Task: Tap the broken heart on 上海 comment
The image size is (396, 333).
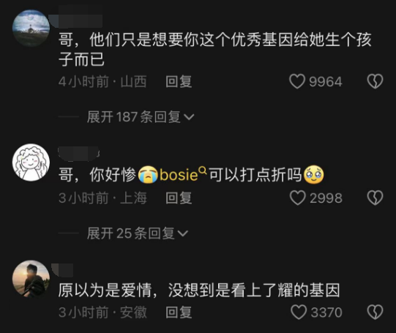Action: pyautogui.click(x=375, y=198)
